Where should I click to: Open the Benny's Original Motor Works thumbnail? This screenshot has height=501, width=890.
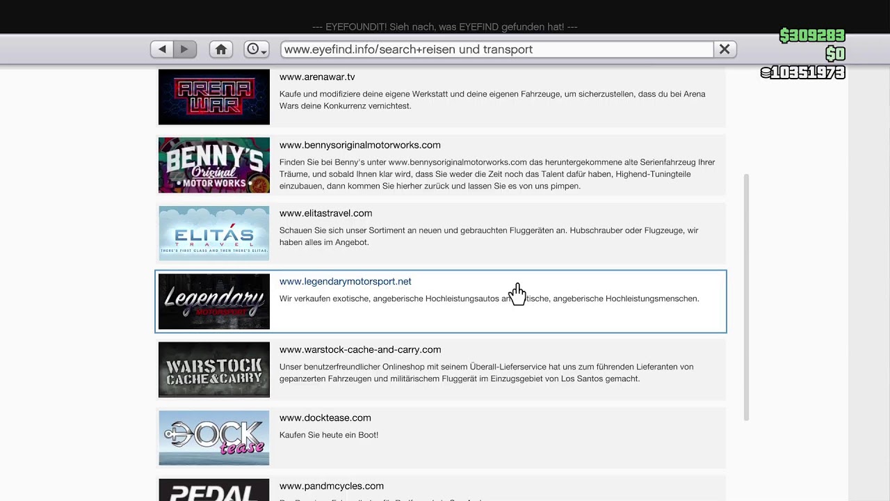click(x=214, y=165)
